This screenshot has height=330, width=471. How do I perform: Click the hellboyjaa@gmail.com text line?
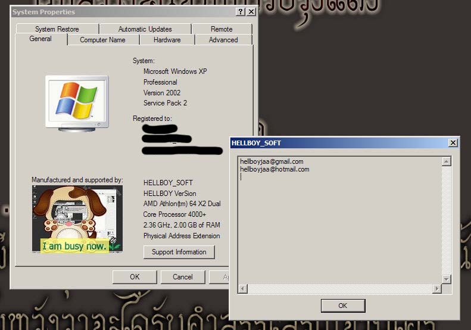coord(272,161)
